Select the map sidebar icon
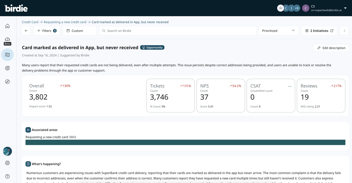The height and width of the screenshot is (183, 352). tap(7, 55)
